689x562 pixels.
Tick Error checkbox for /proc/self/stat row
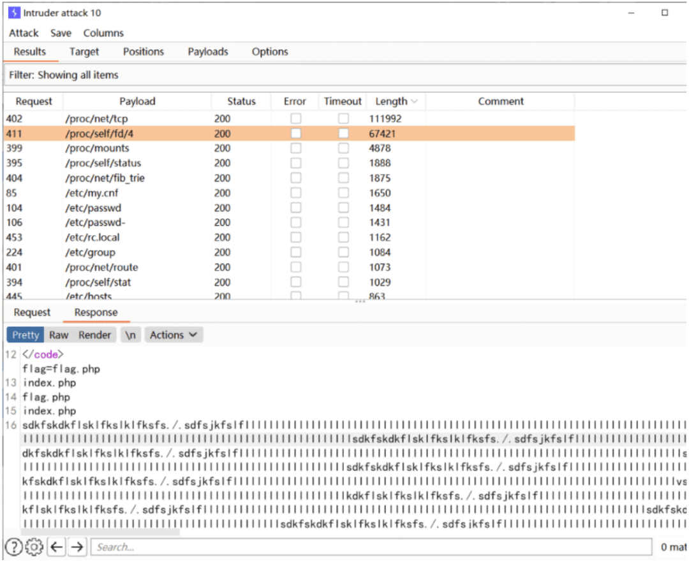tap(296, 282)
